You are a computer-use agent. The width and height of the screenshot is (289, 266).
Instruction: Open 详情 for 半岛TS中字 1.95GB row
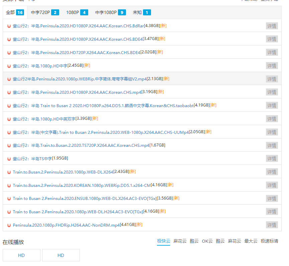coord(272,159)
